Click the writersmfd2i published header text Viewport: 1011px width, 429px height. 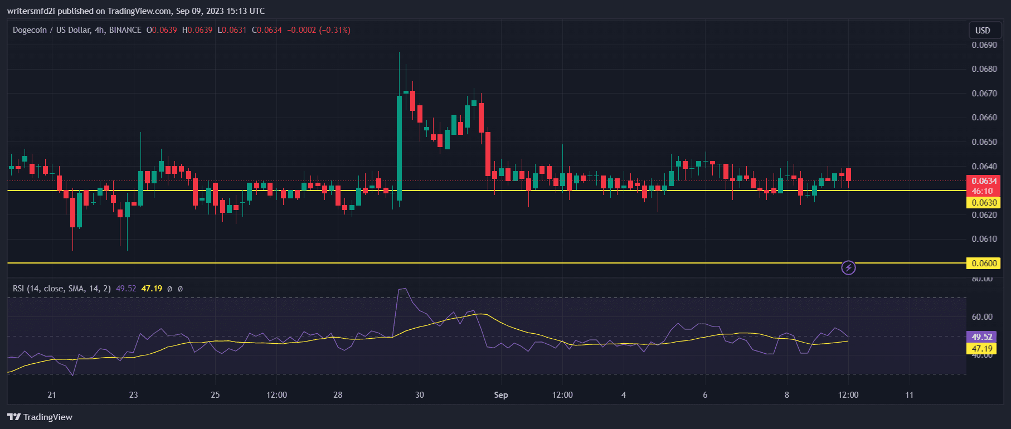pos(135,11)
